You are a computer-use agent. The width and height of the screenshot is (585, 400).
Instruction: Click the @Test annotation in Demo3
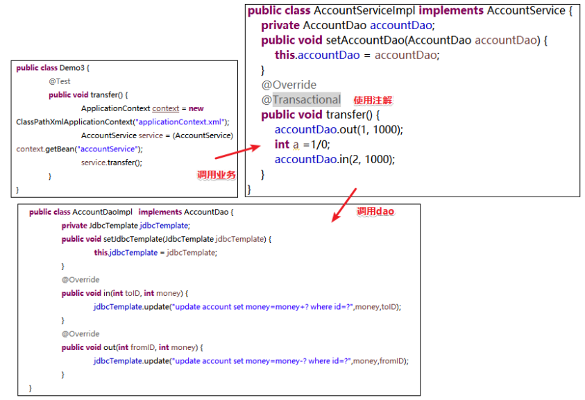(59, 81)
